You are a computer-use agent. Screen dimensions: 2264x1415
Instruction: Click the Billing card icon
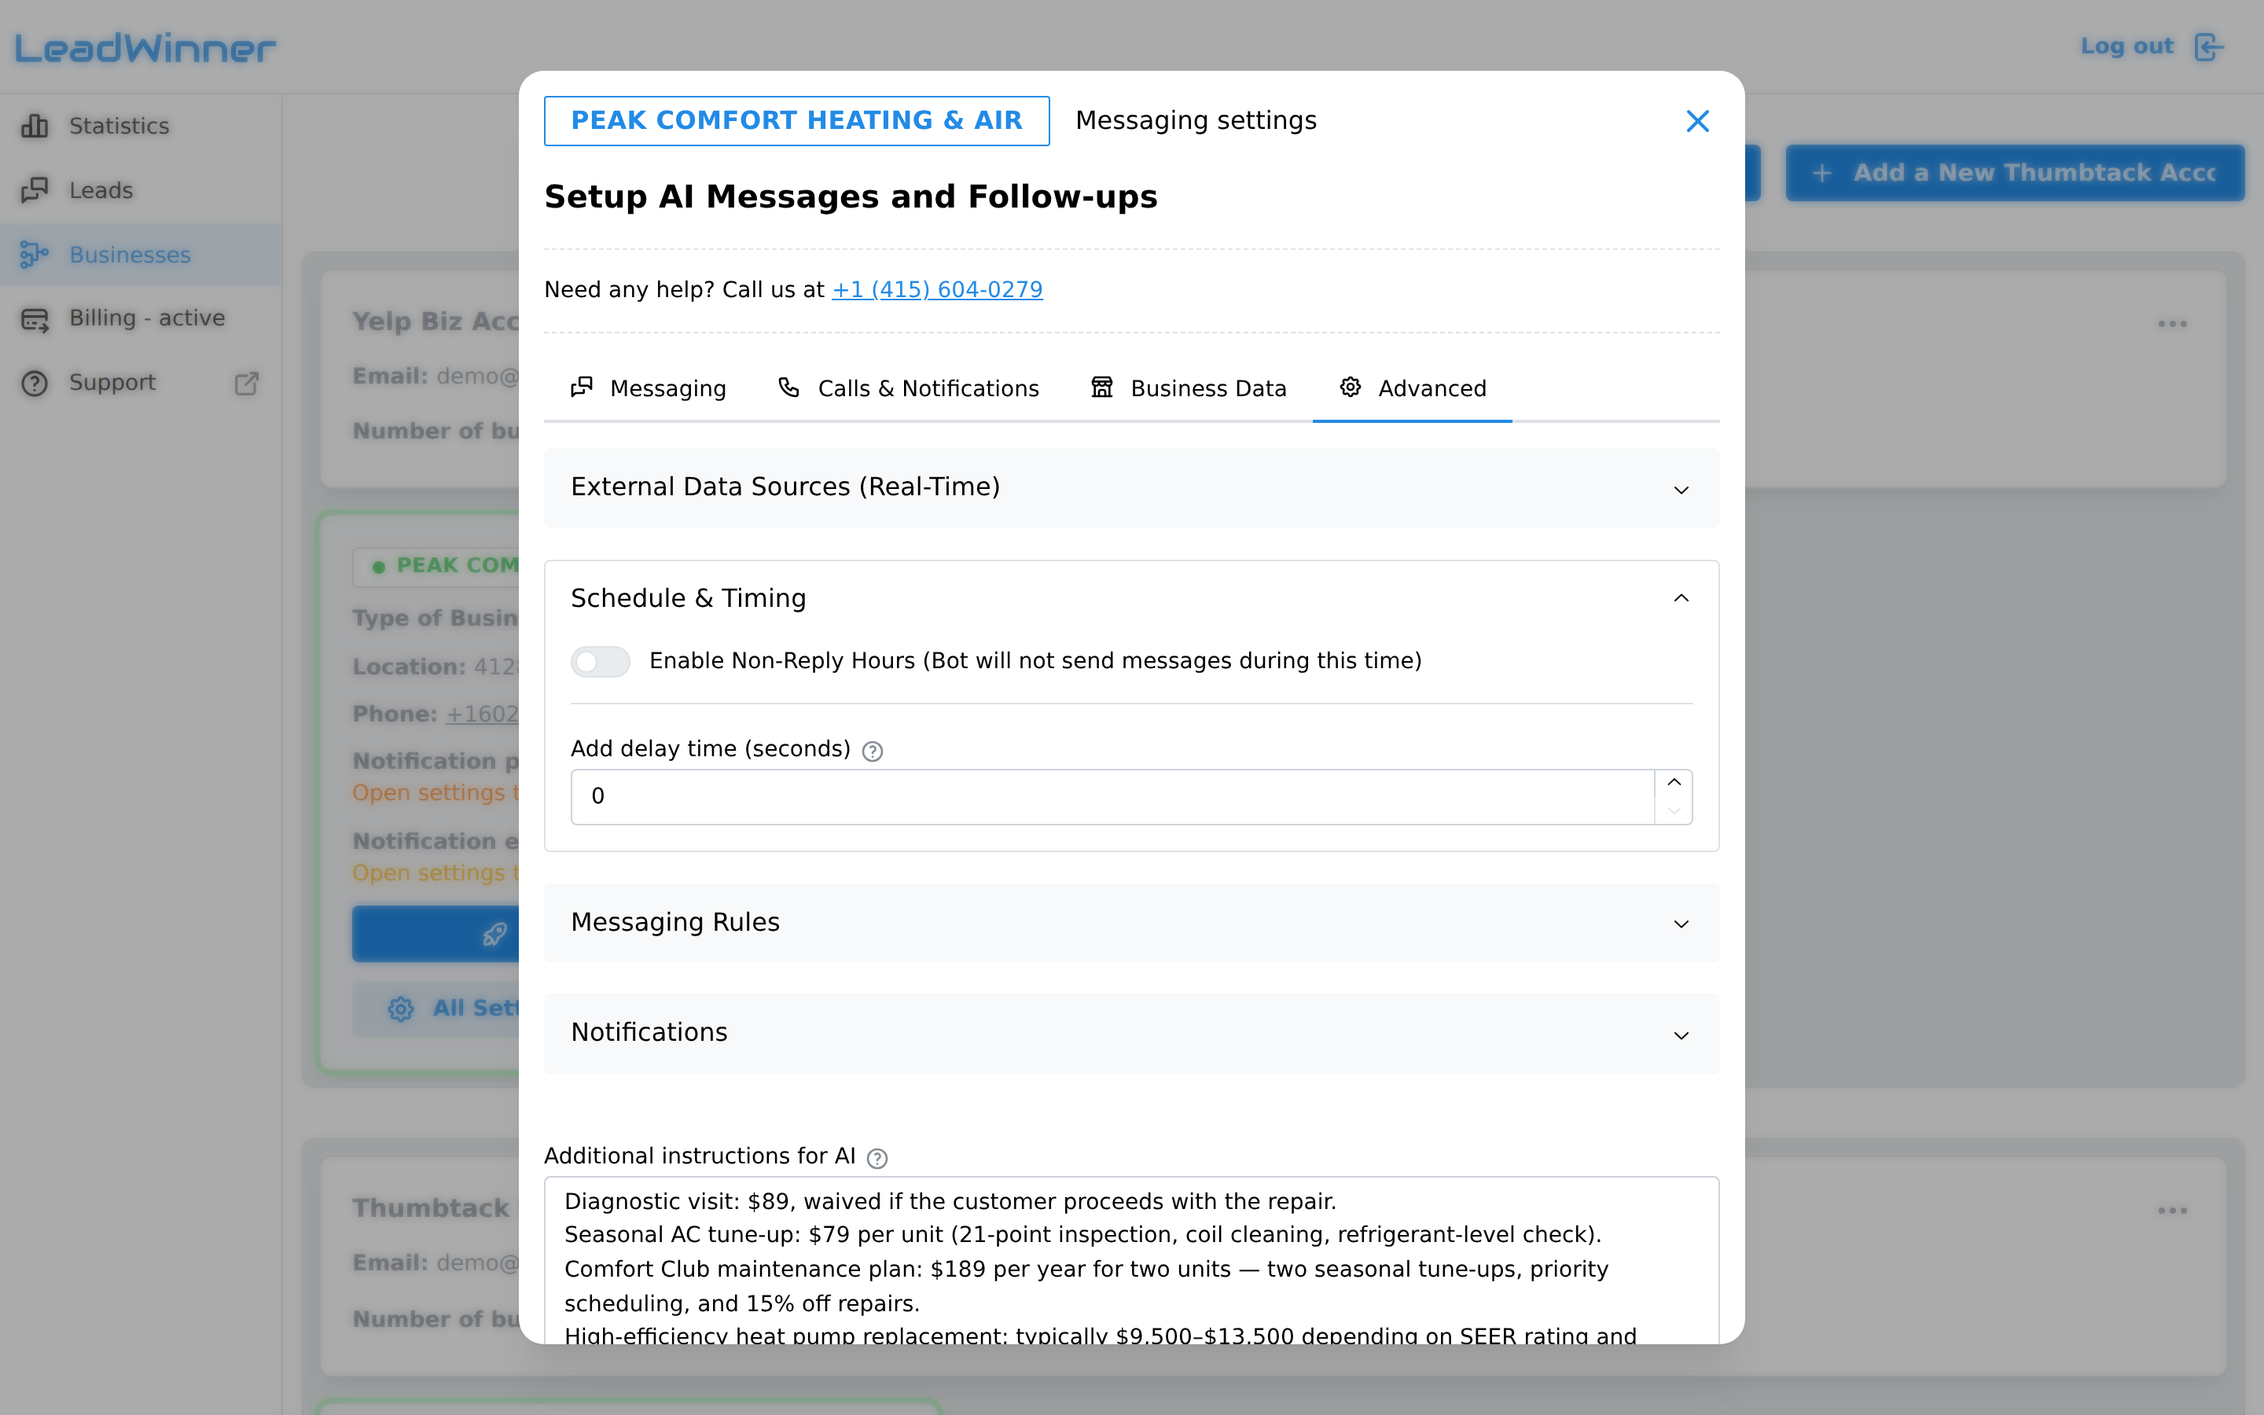(x=35, y=319)
